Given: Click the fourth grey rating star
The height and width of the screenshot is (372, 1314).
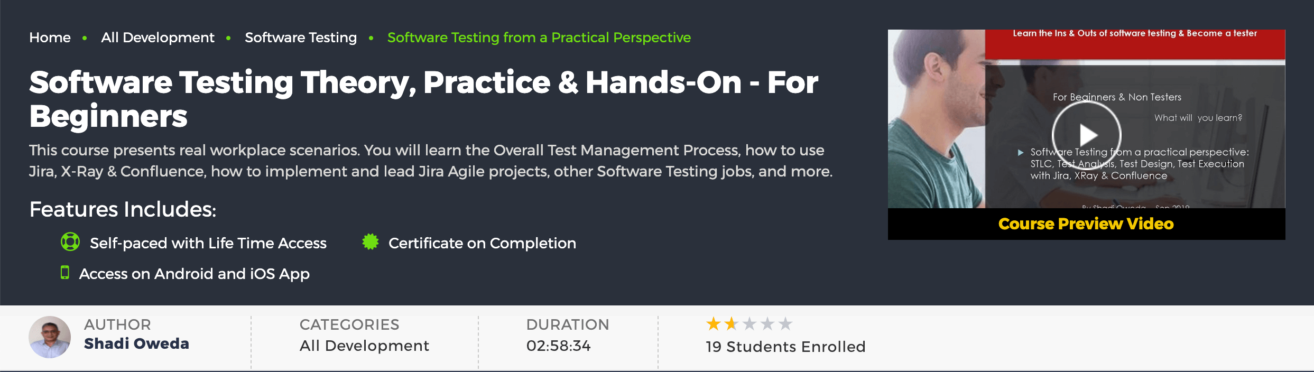Looking at the screenshot, I should click(x=767, y=323).
